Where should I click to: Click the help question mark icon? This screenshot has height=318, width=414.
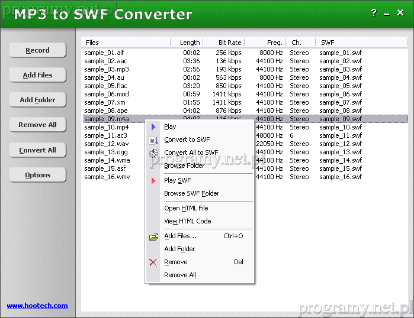[x=374, y=13]
